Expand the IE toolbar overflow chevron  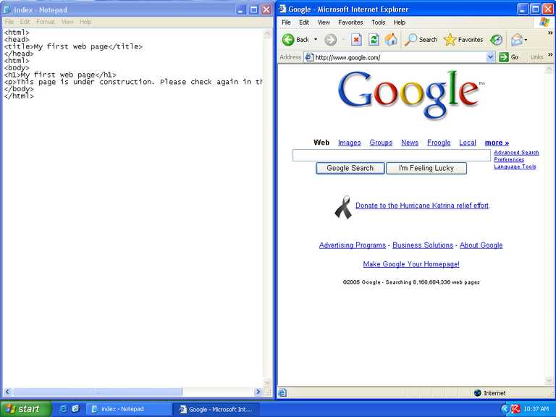(550, 33)
